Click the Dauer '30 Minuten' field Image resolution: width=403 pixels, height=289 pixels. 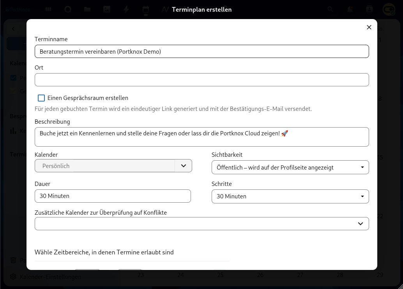(113, 196)
